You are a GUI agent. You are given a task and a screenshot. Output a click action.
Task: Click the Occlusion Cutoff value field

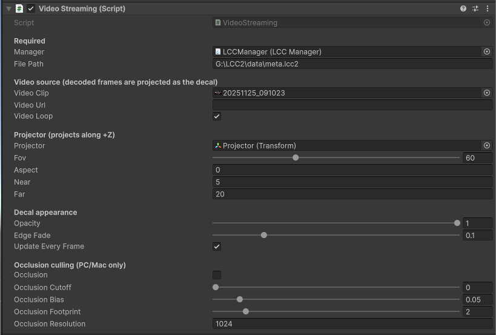[x=477, y=287]
